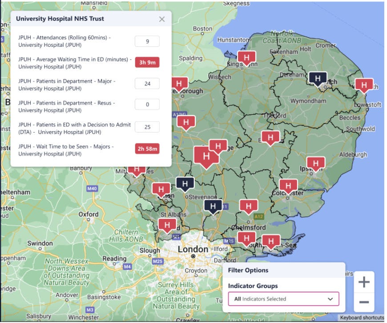Click the Filter Options heading
The width and height of the screenshot is (387, 323).
(x=248, y=270)
